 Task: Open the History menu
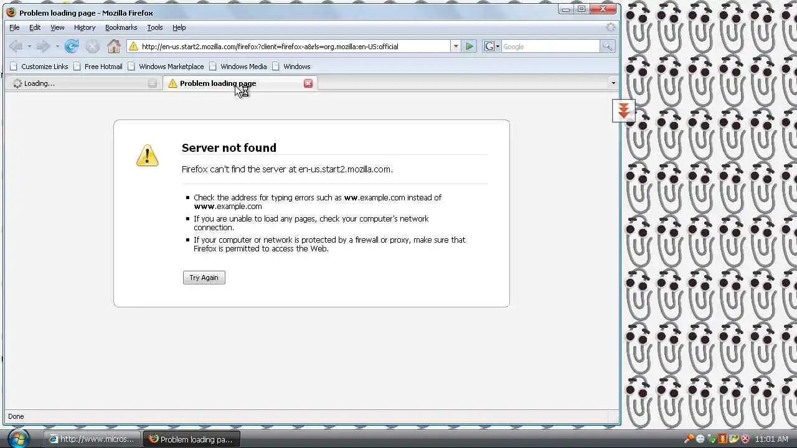tap(85, 27)
